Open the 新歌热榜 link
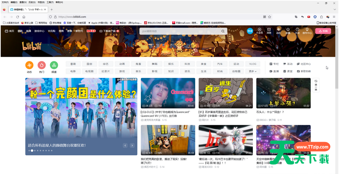 (x=304, y=71)
